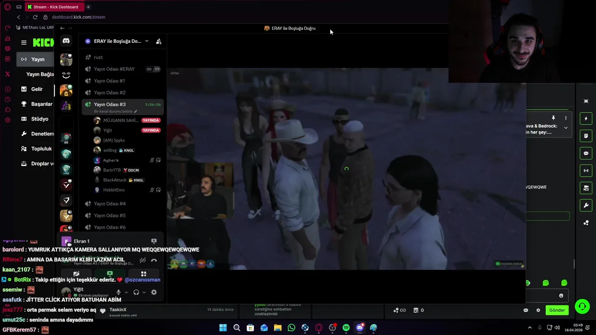Go back with Discord back arrow
The width and height of the screenshot is (596, 335).
click(x=62, y=28)
